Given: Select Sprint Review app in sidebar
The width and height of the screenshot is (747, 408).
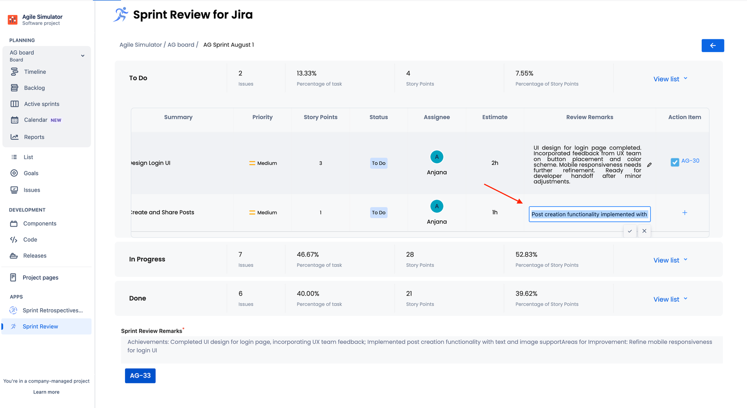Looking at the screenshot, I should click(x=46, y=326).
